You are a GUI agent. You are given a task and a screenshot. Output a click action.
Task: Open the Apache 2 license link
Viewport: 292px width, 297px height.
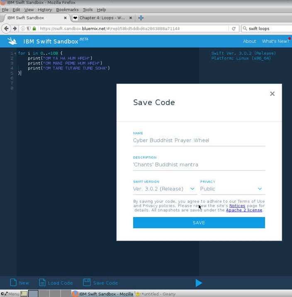pyautogui.click(x=244, y=210)
